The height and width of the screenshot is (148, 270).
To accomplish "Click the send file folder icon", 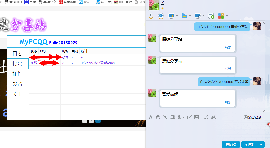I will click(185, 16).
